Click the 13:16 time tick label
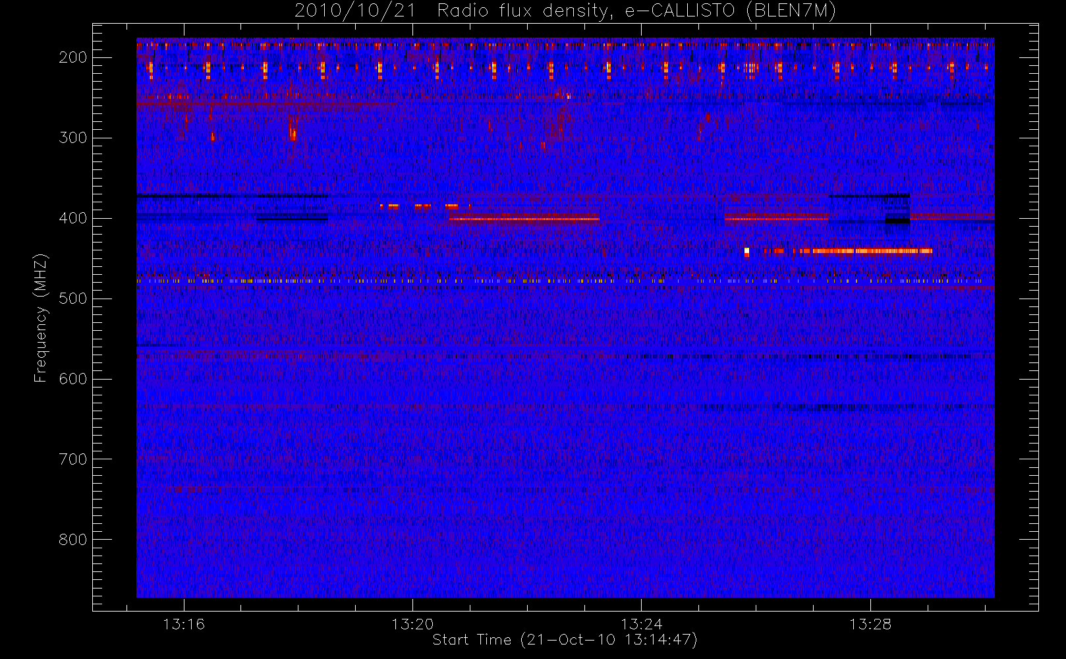 point(184,624)
